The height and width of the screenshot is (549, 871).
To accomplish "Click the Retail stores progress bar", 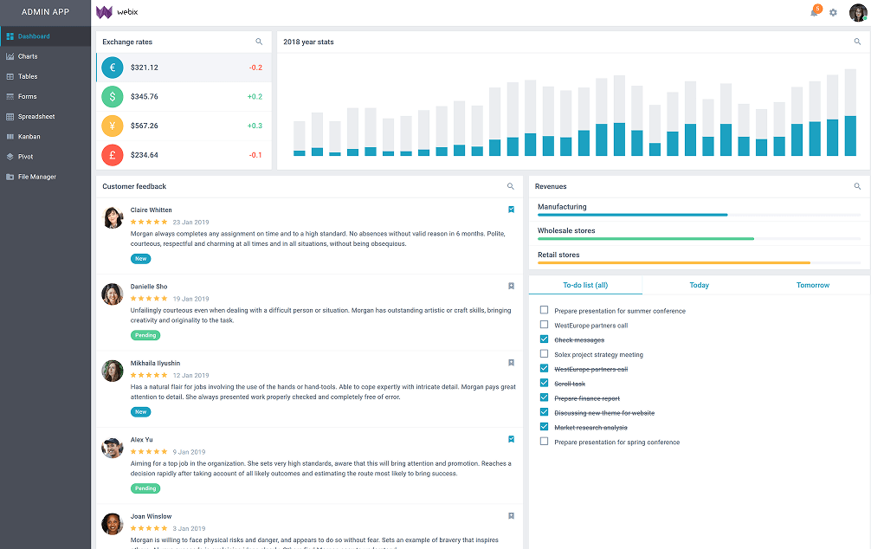I will 699,263.
